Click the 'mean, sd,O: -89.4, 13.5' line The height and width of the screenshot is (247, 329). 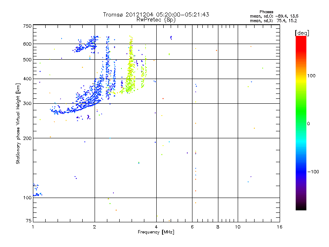274,16
